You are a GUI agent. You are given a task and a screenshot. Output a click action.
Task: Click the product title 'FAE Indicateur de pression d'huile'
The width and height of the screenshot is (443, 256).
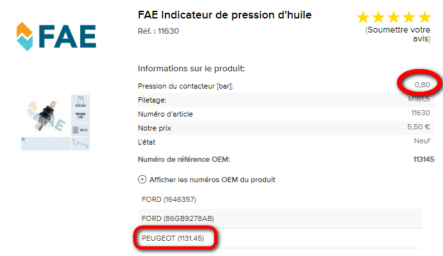pyautogui.click(x=225, y=15)
